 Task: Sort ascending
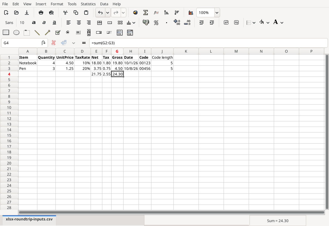pyautogui.click(x=166, y=13)
